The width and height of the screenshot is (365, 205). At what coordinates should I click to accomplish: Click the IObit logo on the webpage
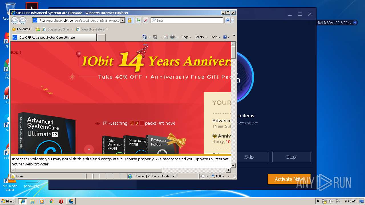click(16, 52)
